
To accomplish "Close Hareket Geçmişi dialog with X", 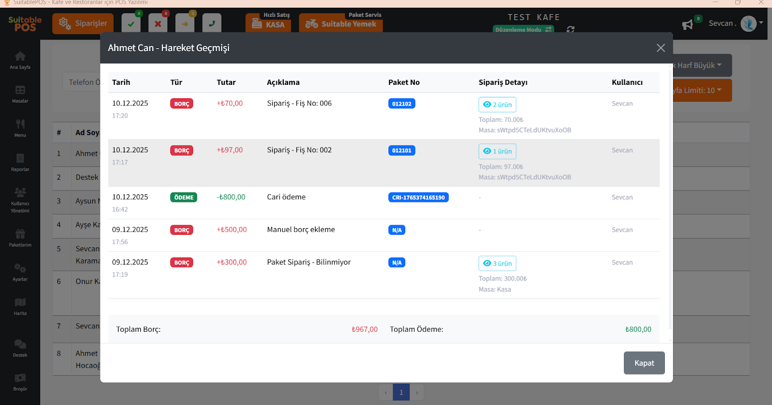I will 661,48.
